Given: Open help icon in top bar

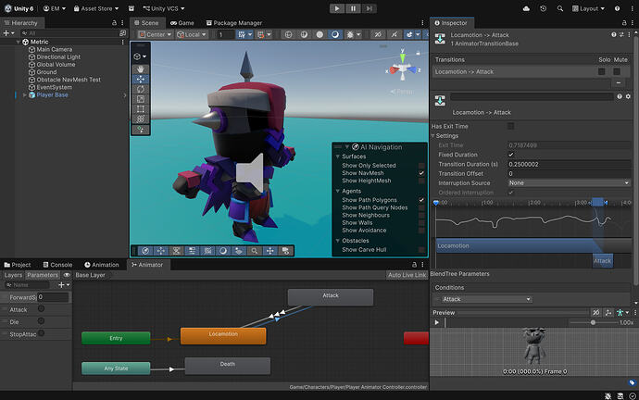Looking at the screenshot, I should click(x=617, y=8).
